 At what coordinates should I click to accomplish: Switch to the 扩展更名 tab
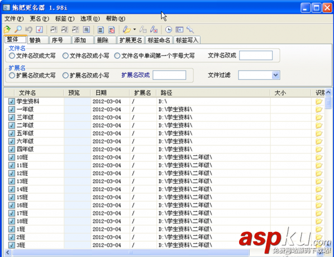tap(131, 40)
